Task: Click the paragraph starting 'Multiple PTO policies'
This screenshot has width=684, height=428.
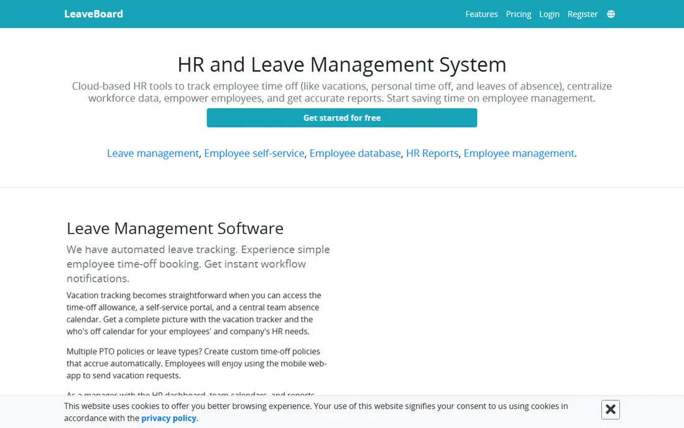Action: [196, 363]
